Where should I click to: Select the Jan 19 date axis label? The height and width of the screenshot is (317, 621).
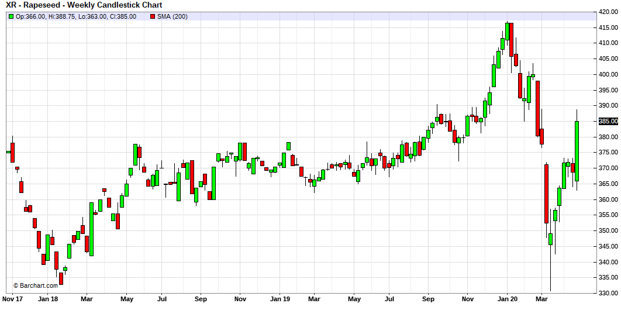[279, 299]
